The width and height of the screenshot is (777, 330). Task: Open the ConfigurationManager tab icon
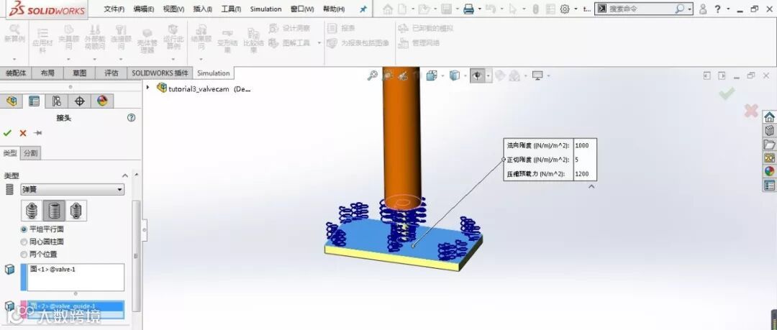click(57, 101)
